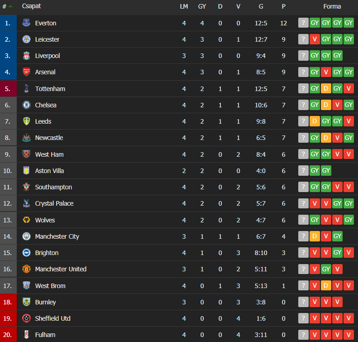Sort table by the # rank arrow

10,6
